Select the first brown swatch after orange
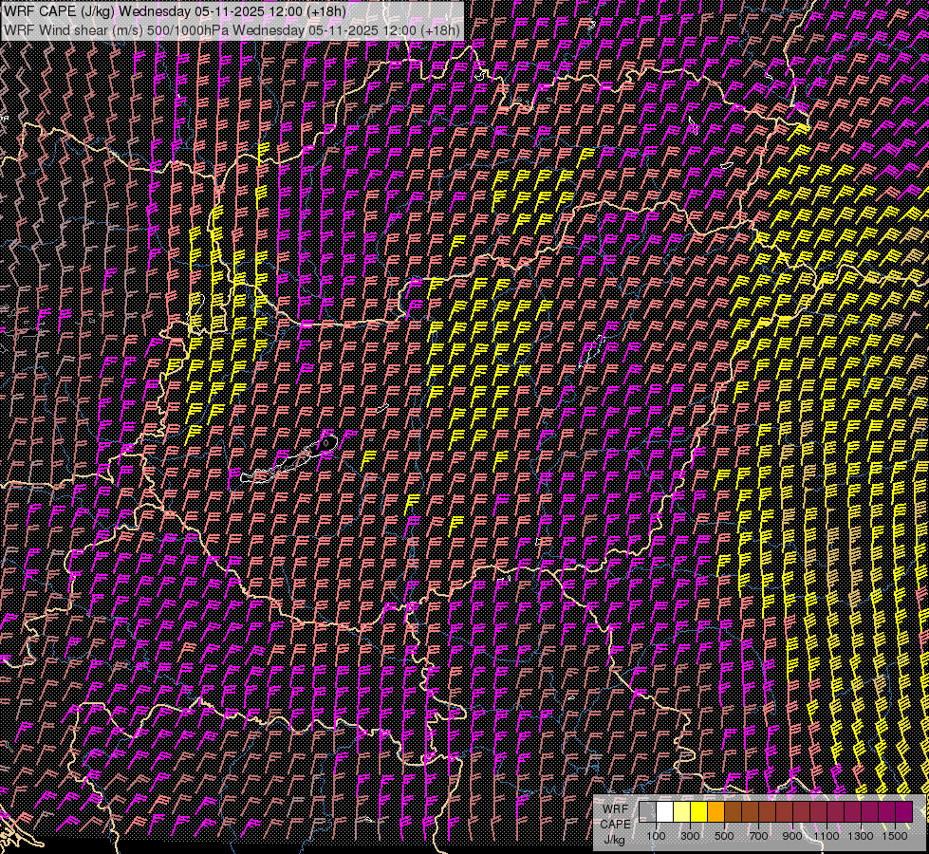Viewport: 929px width, 854px height. [x=733, y=812]
